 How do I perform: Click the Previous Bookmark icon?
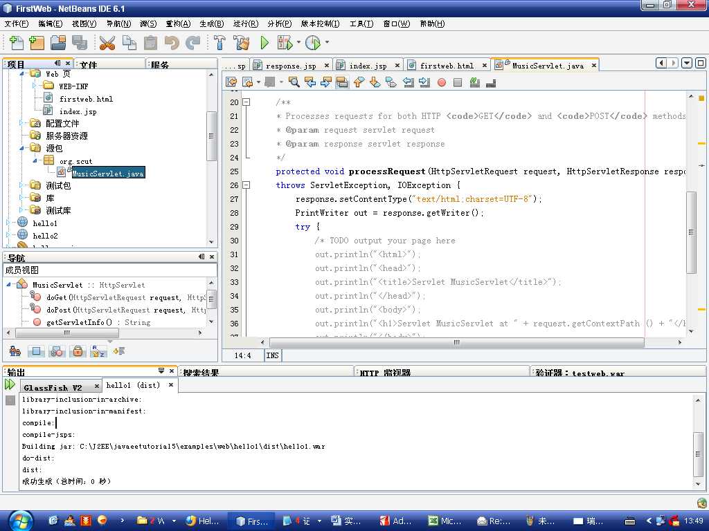(x=359, y=82)
